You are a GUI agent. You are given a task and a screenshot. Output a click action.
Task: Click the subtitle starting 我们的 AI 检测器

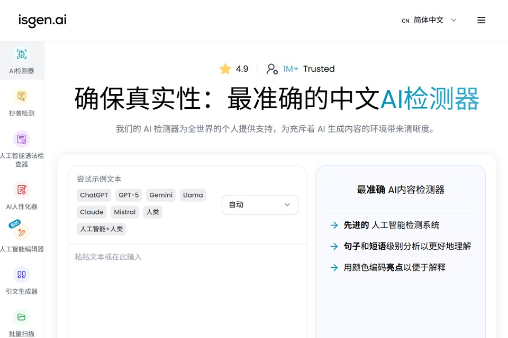point(276,129)
